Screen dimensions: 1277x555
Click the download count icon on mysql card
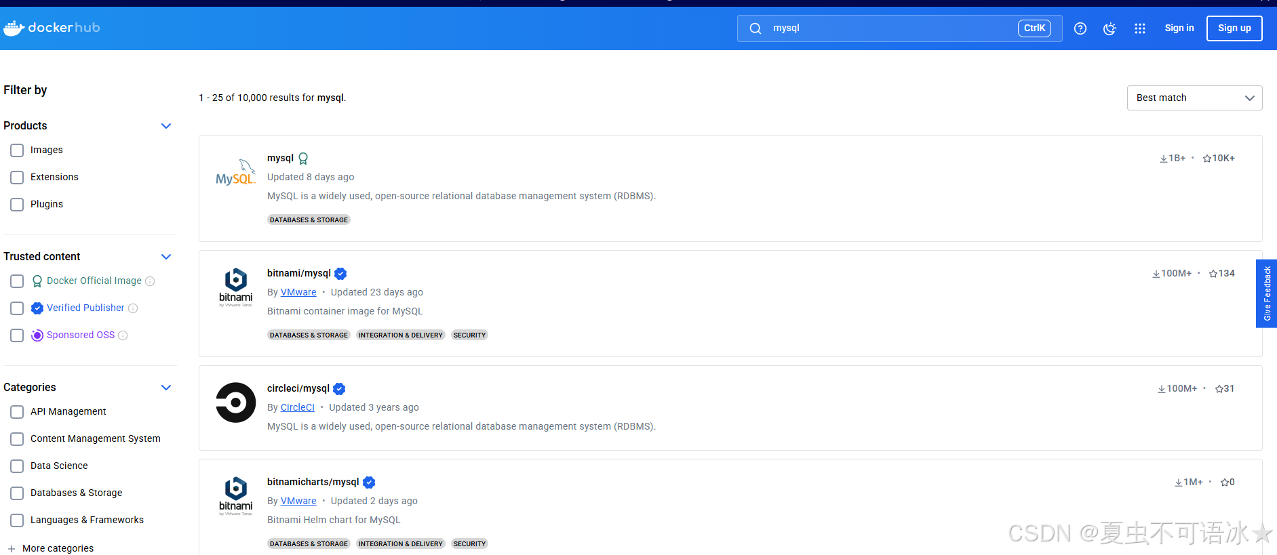click(1163, 159)
